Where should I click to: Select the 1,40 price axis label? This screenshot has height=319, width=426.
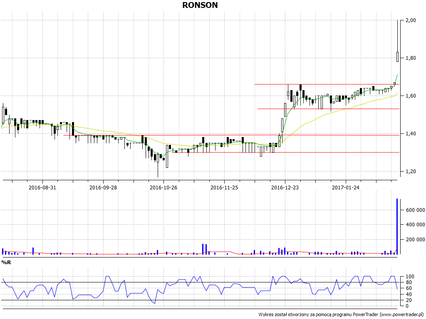coord(411,133)
